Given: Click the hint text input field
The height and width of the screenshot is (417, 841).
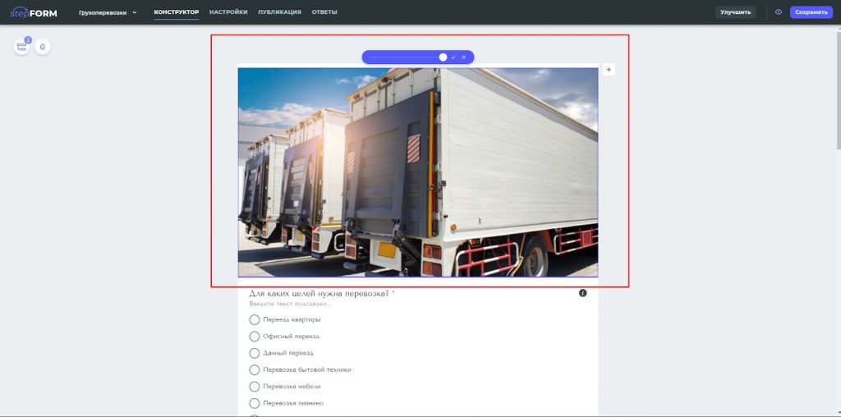Looking at the screenshot, I should pyautogui.click(x=329, y=305).
